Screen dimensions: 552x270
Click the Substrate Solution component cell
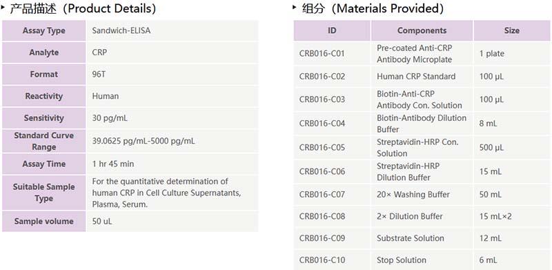coord(422,238)
